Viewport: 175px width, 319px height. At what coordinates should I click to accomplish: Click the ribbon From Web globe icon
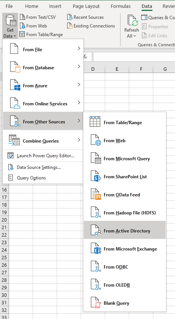point(23,26)
